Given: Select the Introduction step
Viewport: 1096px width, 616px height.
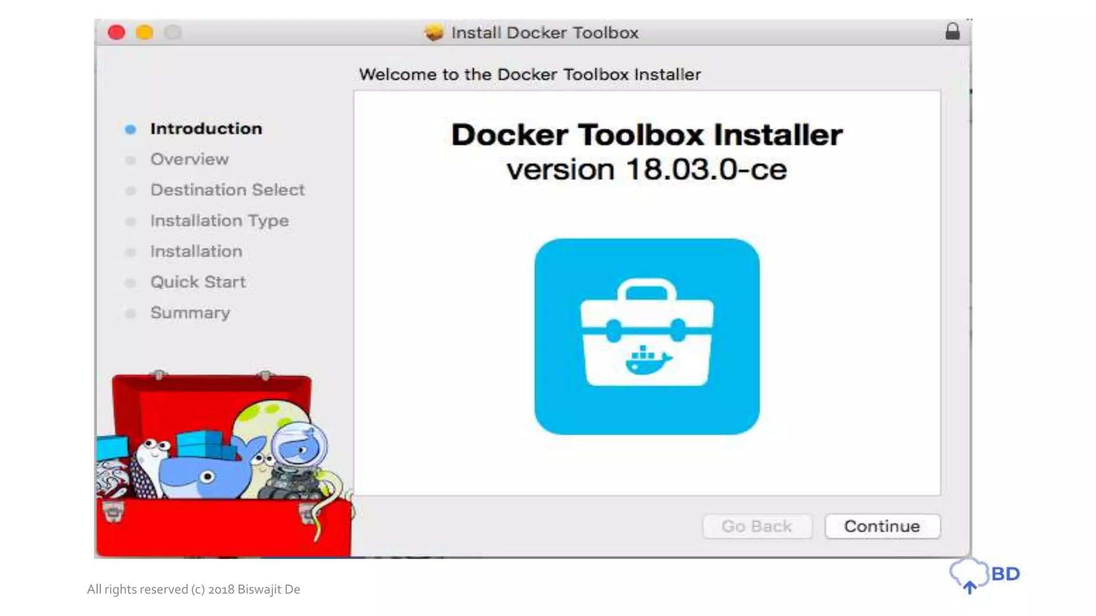Looking at the screenshot, I should tap(206, 128).
